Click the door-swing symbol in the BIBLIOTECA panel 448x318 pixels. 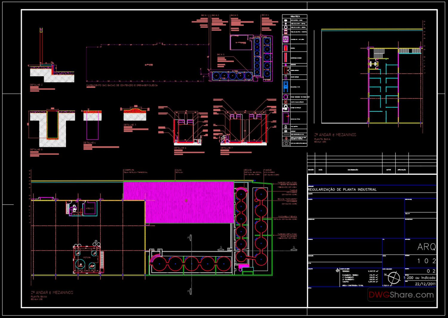tap(287, 70)
